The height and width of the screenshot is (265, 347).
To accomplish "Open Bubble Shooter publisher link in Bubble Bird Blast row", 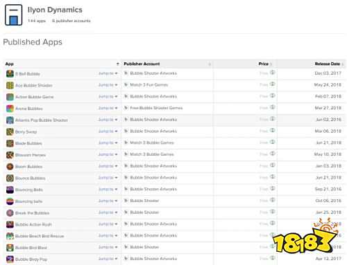I will pyautogui.click(x=144, y=247).
